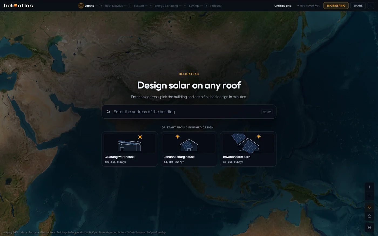This screenshot has height=236, width=378.
Task: Click the SHARE button
Action: (358, 6)
